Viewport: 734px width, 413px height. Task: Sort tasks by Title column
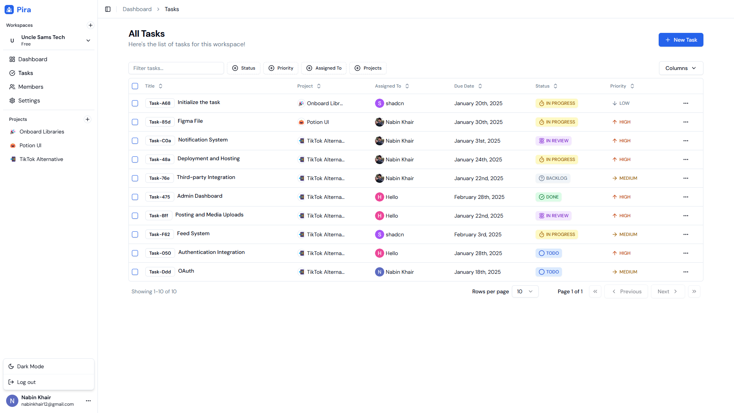click(154, 86)
